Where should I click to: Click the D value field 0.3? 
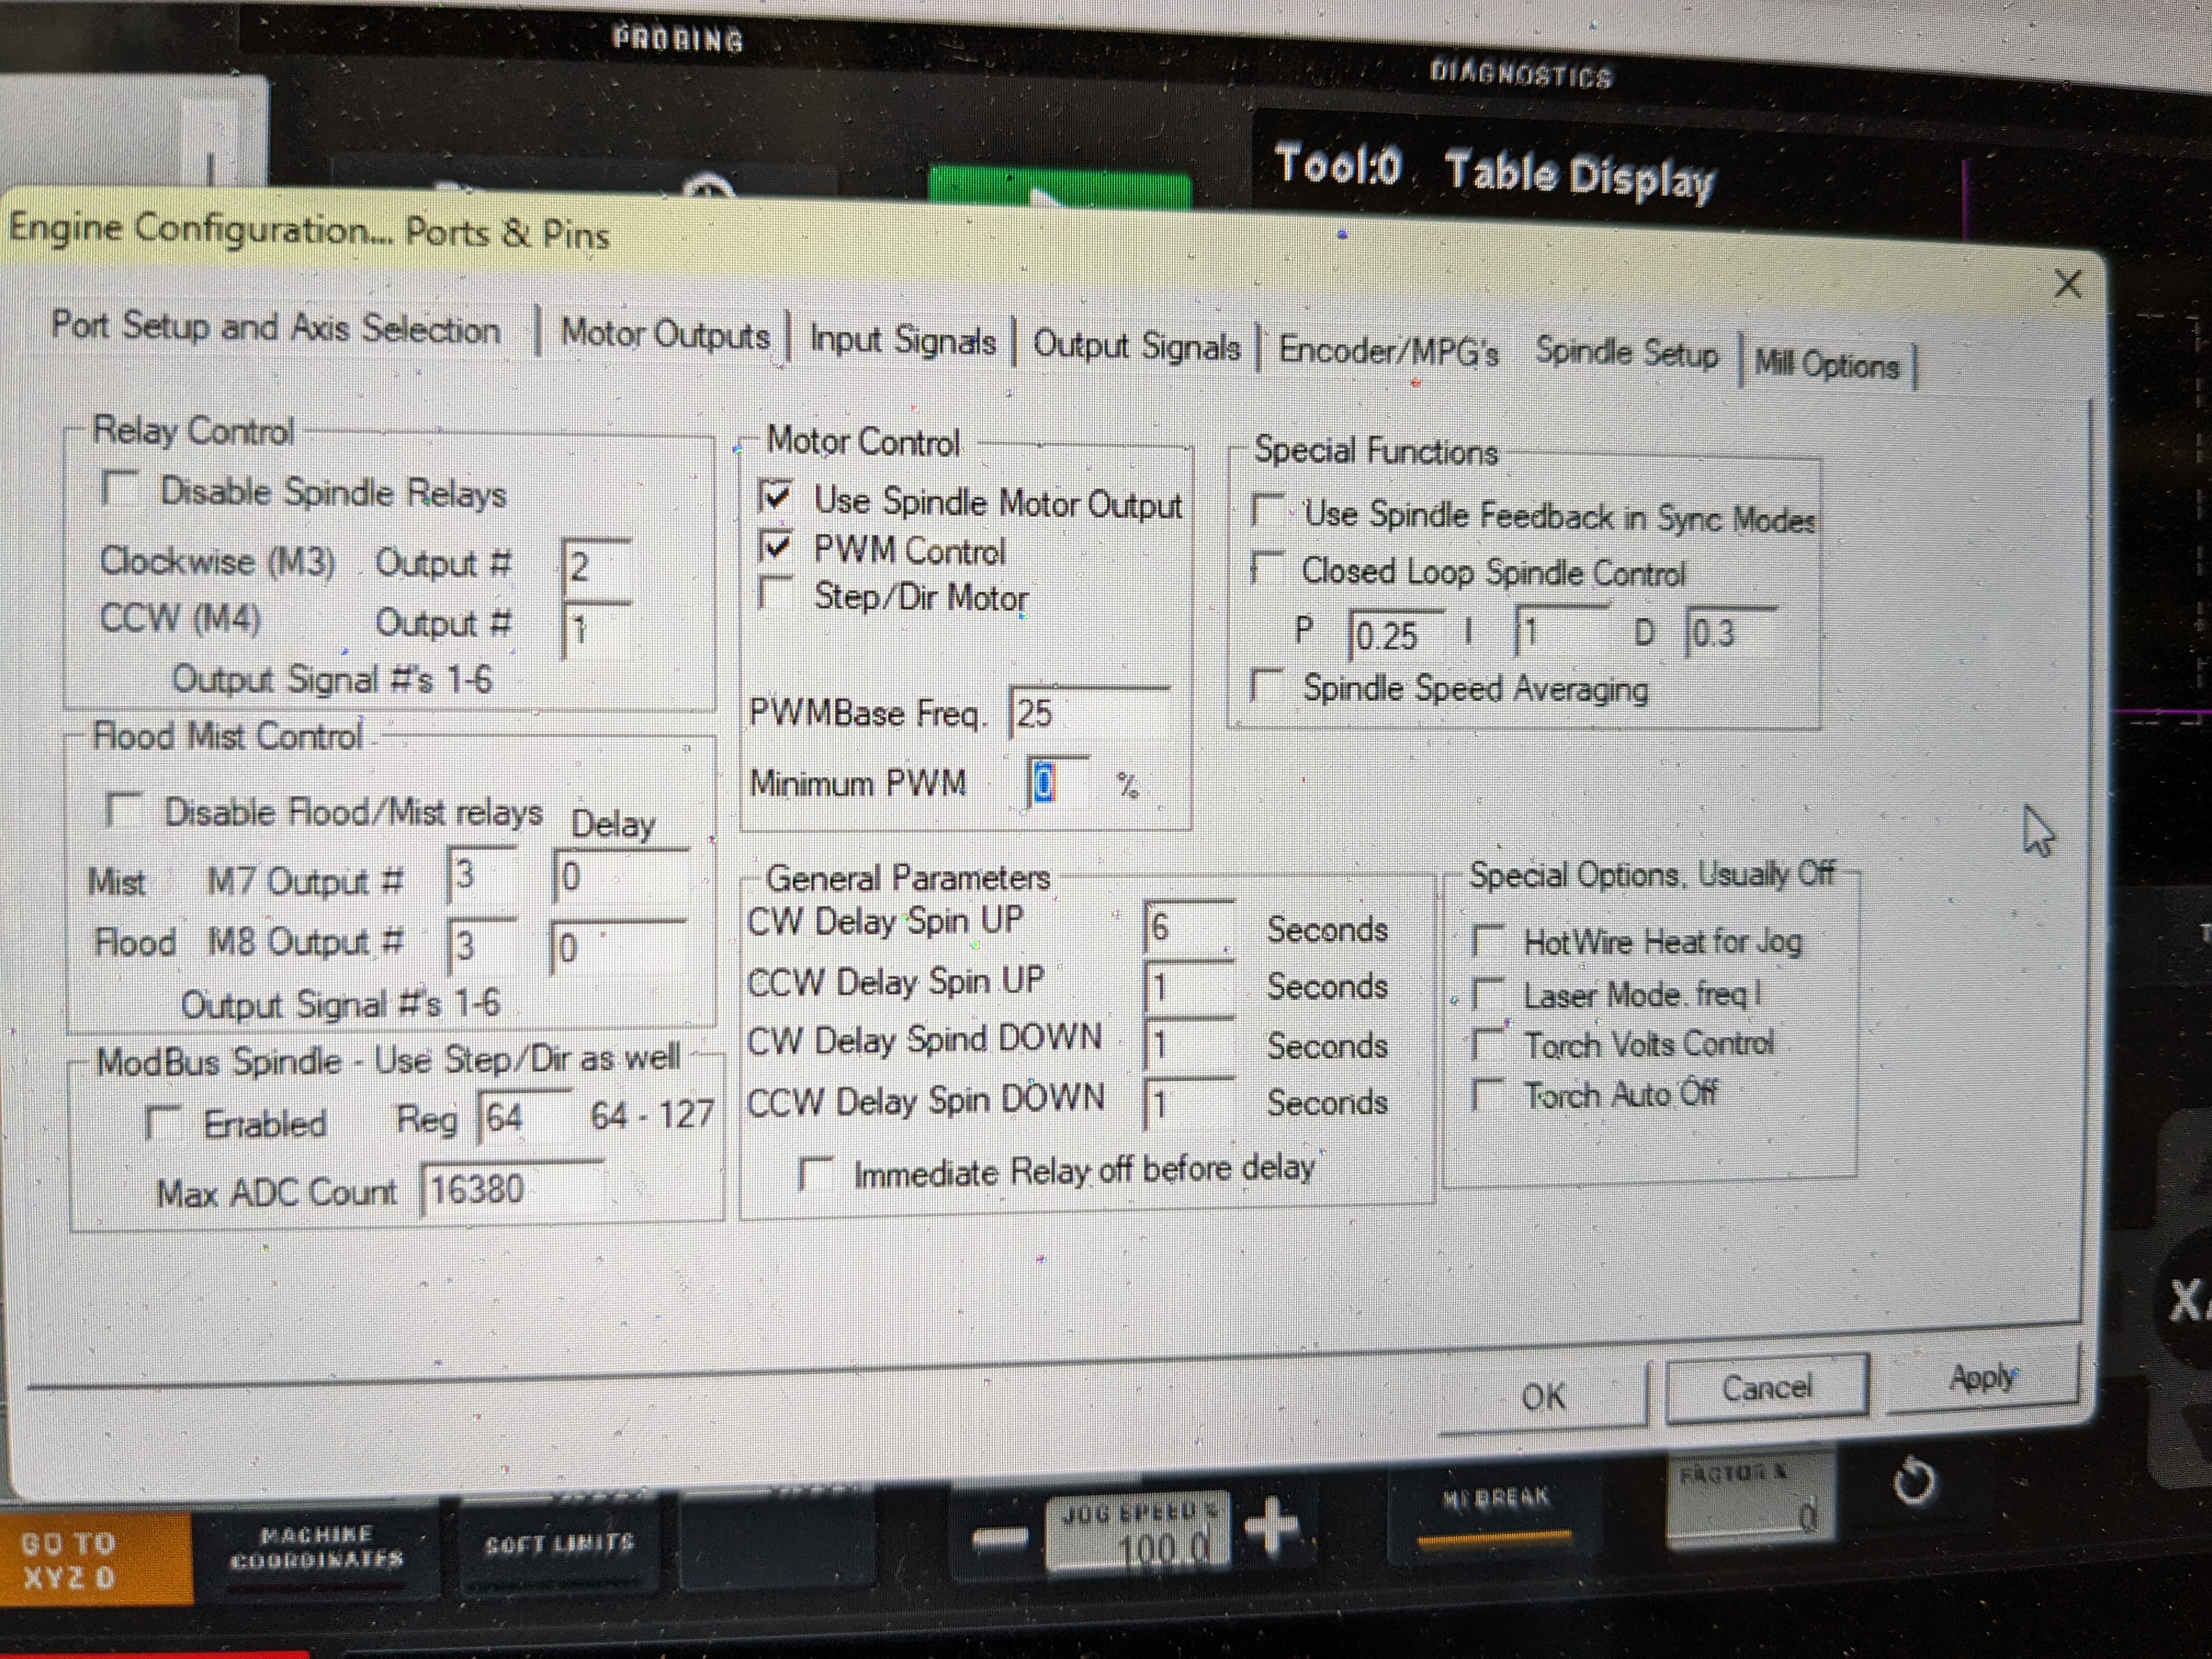1730,632
